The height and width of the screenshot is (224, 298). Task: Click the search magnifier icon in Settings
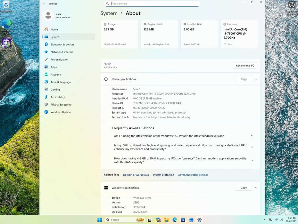tap(108, 4)
